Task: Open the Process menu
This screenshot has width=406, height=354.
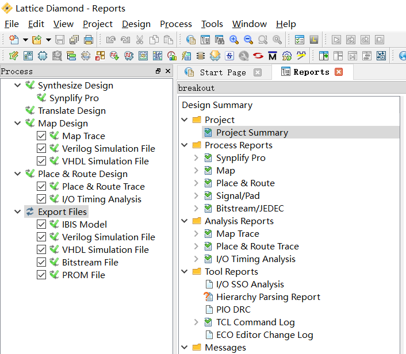Action: pyautogui.click(x=176, y=24)
